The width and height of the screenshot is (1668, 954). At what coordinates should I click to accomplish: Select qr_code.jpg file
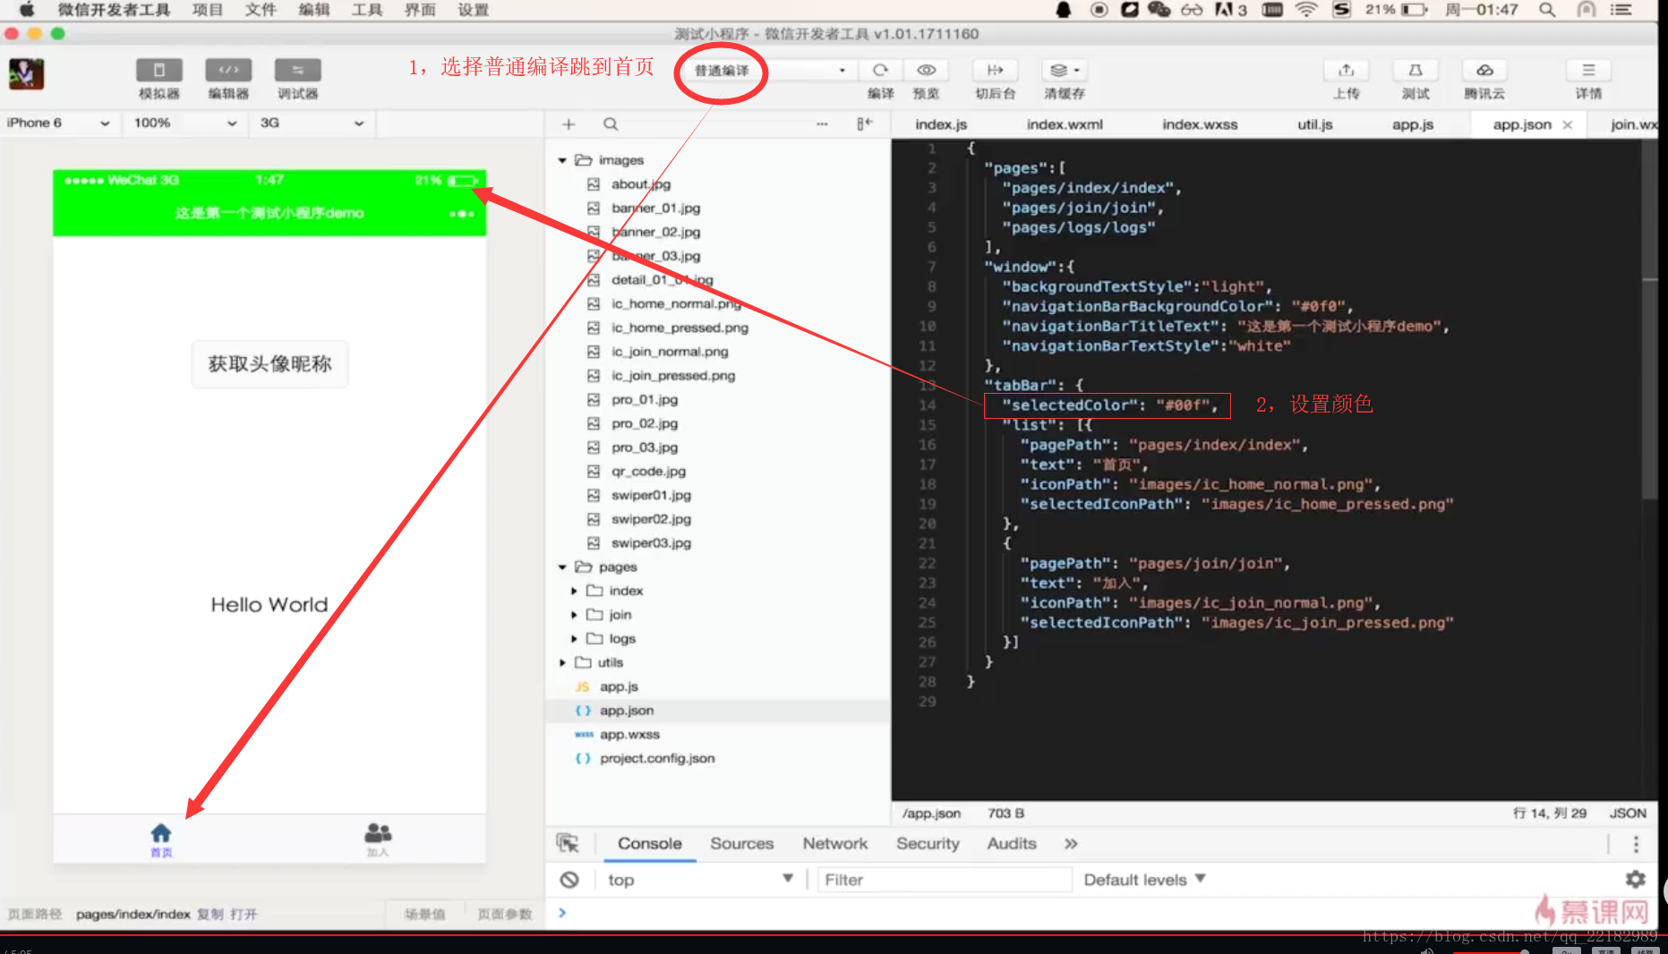[648, 472]
